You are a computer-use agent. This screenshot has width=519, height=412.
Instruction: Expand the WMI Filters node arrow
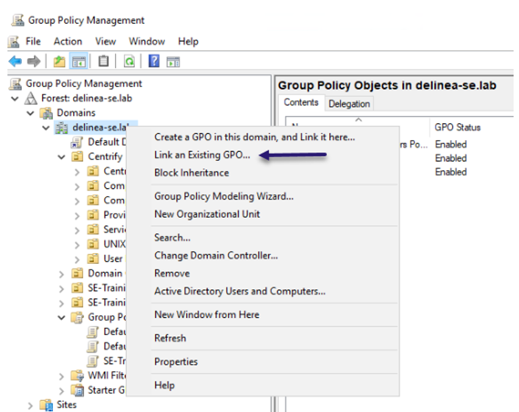click(62, 376)
